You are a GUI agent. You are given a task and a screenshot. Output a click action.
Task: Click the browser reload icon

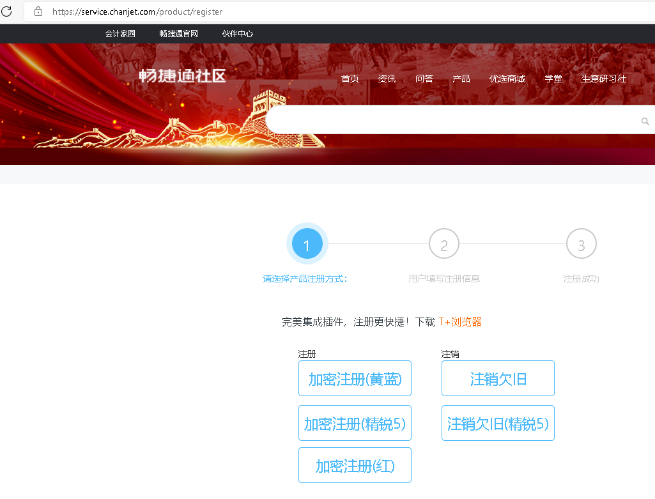6,12
